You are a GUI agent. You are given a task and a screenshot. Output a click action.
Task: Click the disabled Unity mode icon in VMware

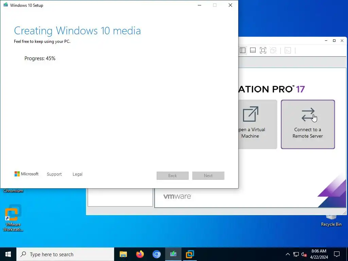pyautogui.click(x=273, y=50)
